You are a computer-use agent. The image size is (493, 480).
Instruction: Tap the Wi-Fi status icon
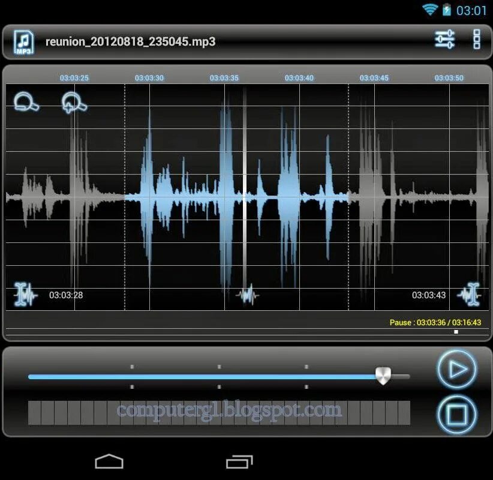(430, 10)
